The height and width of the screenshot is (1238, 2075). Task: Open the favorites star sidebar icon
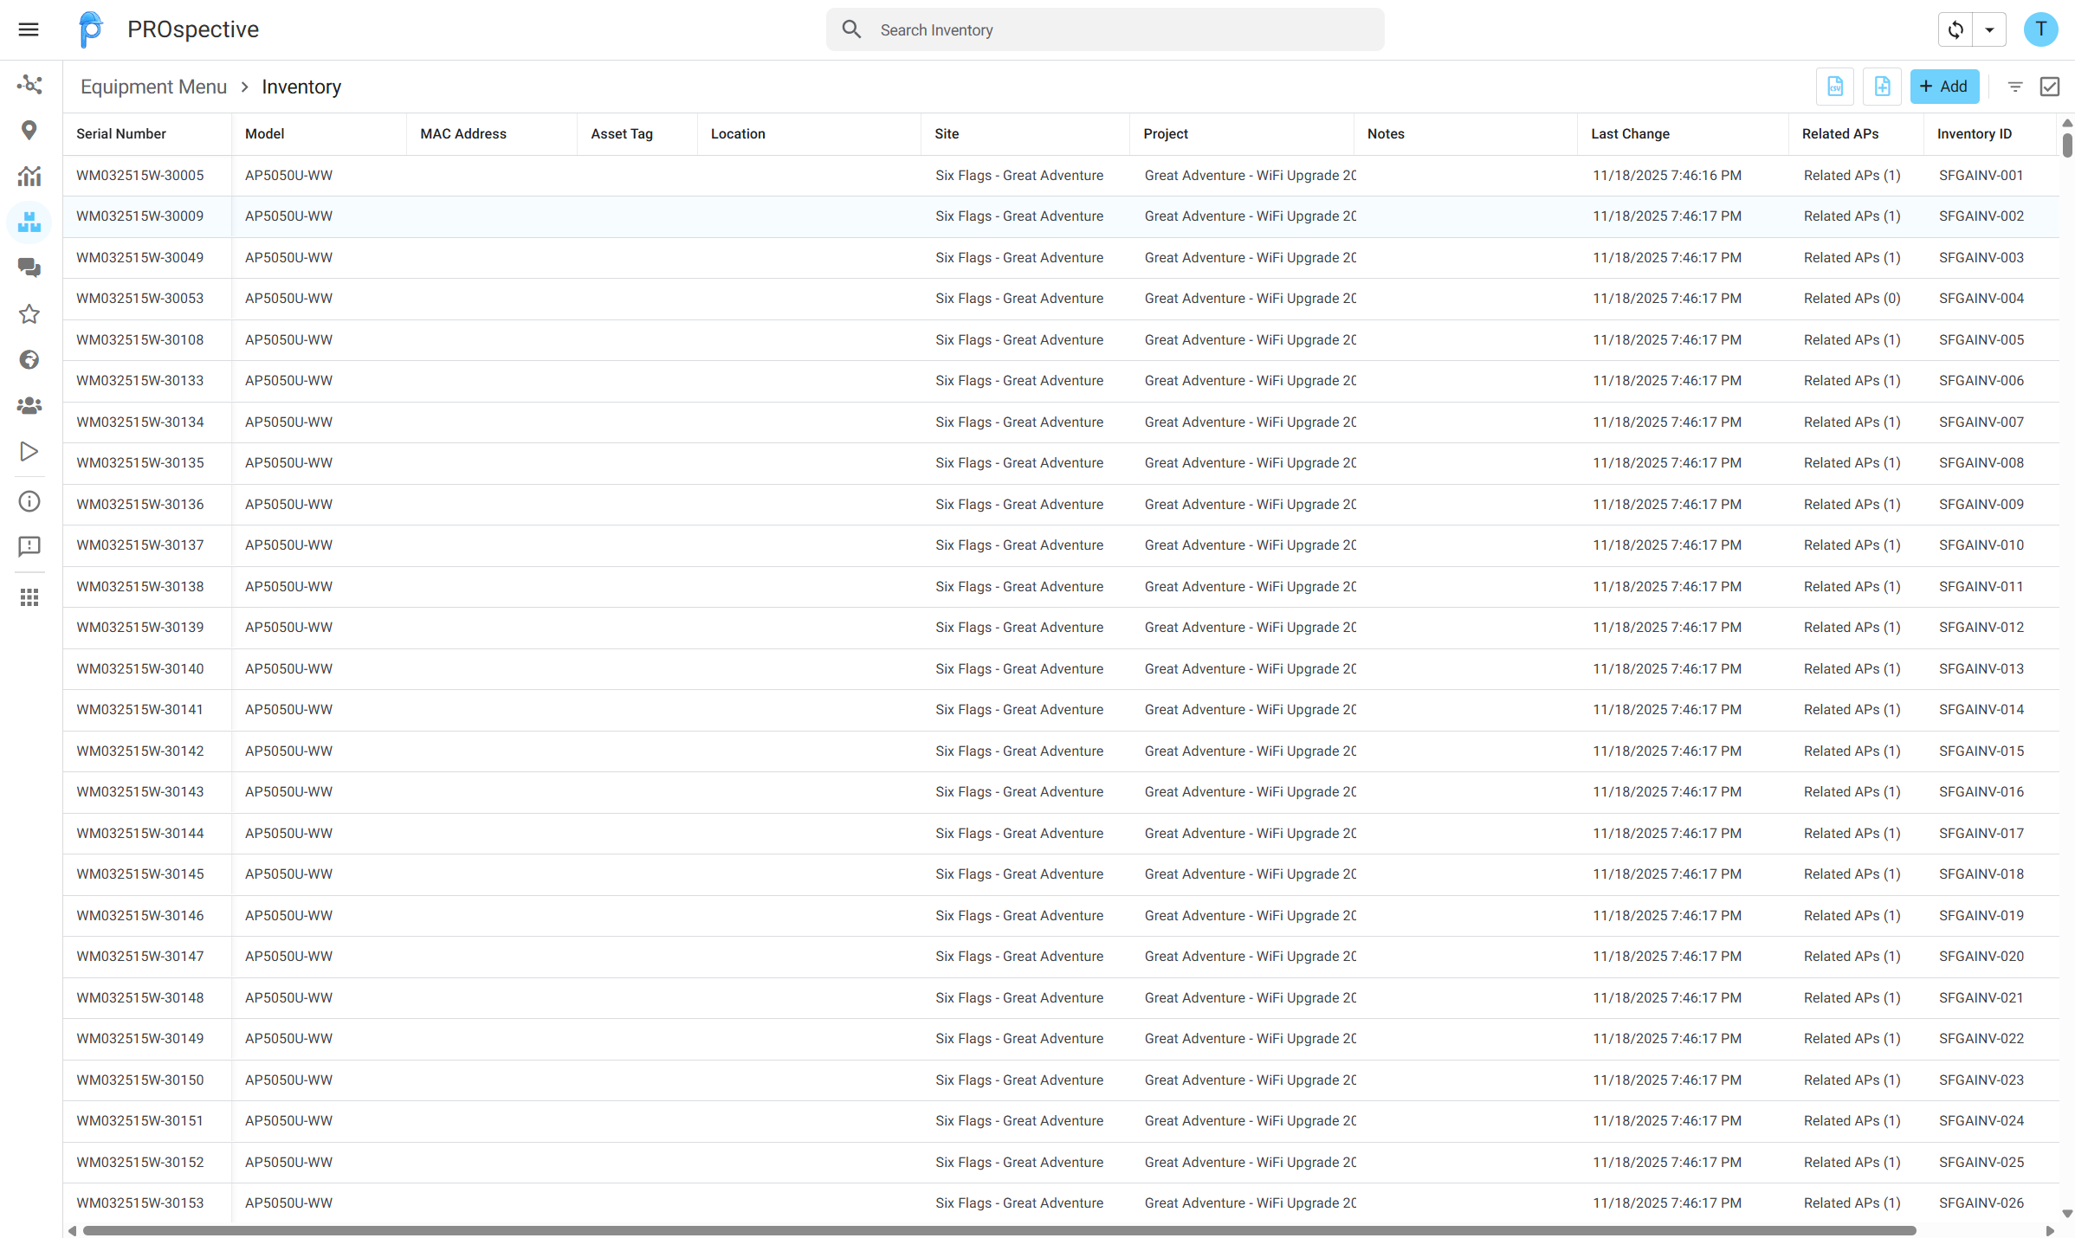click(x=29, y=314)
